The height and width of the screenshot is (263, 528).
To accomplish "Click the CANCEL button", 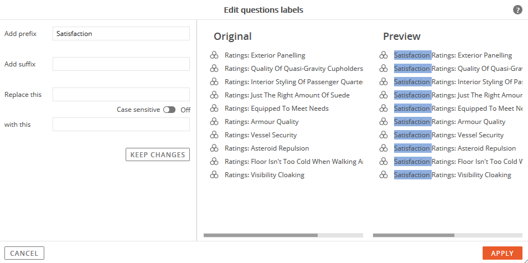I will pyautogui.click(x=24, y=253).
